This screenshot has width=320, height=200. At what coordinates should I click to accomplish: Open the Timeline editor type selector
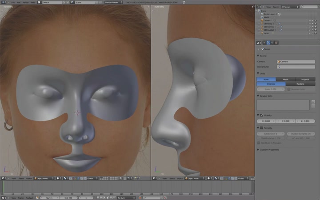(4, 198)
